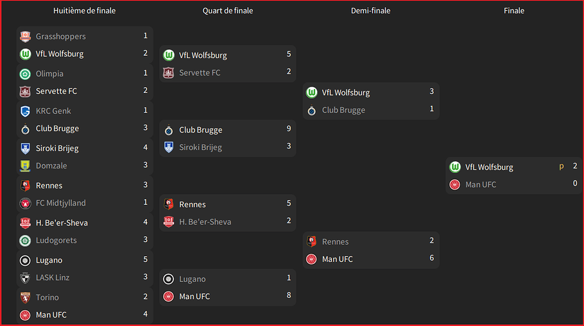
Task: Click the Man UFC crest in the Finale
Action: pos(455,184)
